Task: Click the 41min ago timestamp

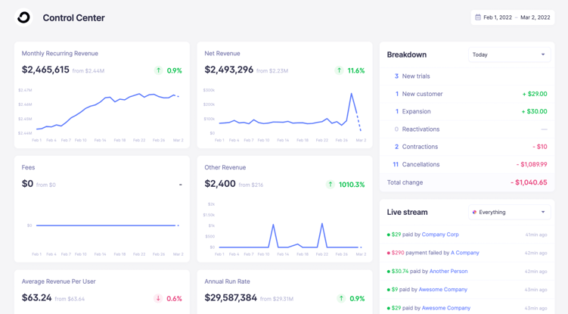Action: 536,235
